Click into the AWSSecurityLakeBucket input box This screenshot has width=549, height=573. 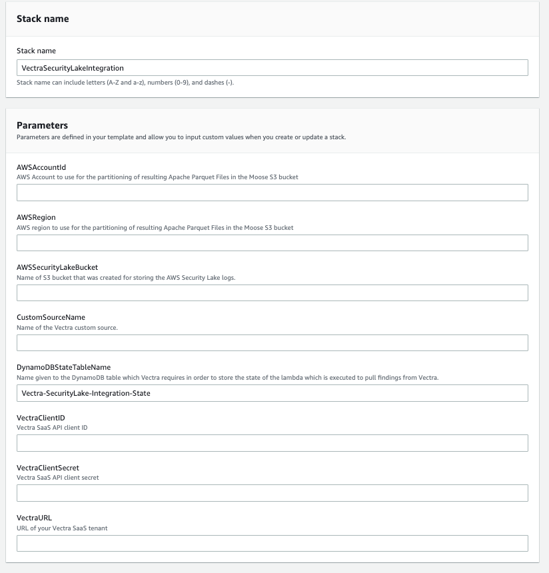(272, 292)
